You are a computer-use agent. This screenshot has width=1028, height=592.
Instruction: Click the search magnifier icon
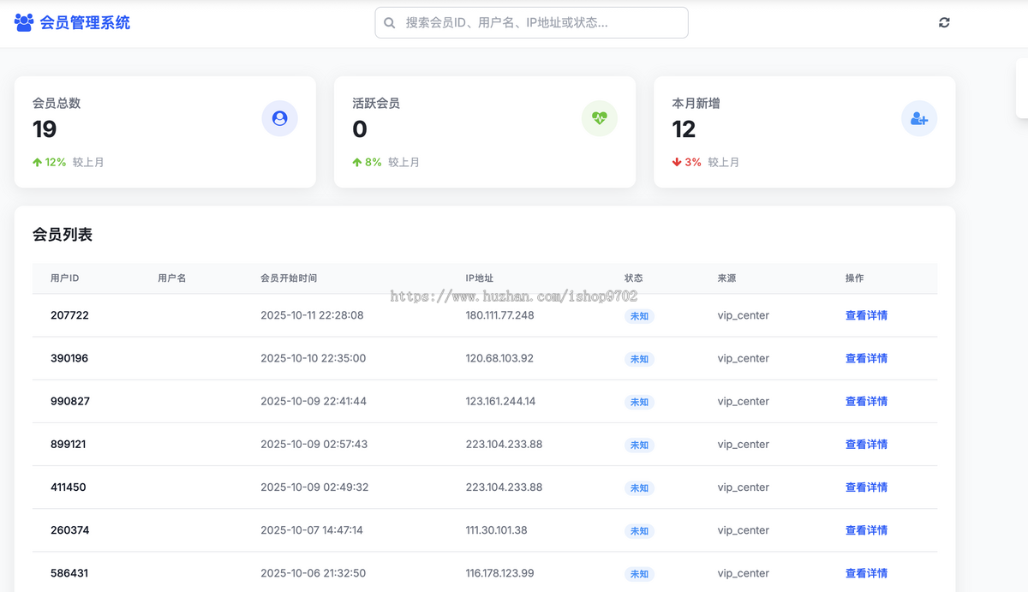390,23
